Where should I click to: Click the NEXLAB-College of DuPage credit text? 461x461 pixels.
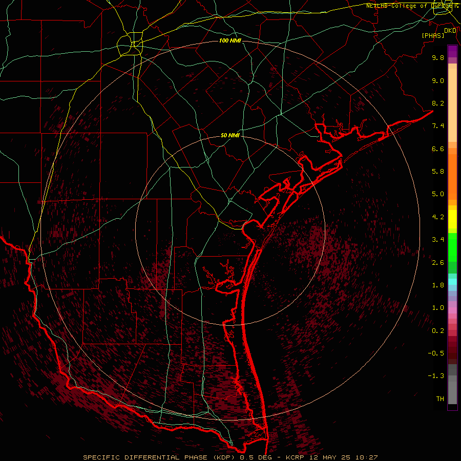[412, 6]
